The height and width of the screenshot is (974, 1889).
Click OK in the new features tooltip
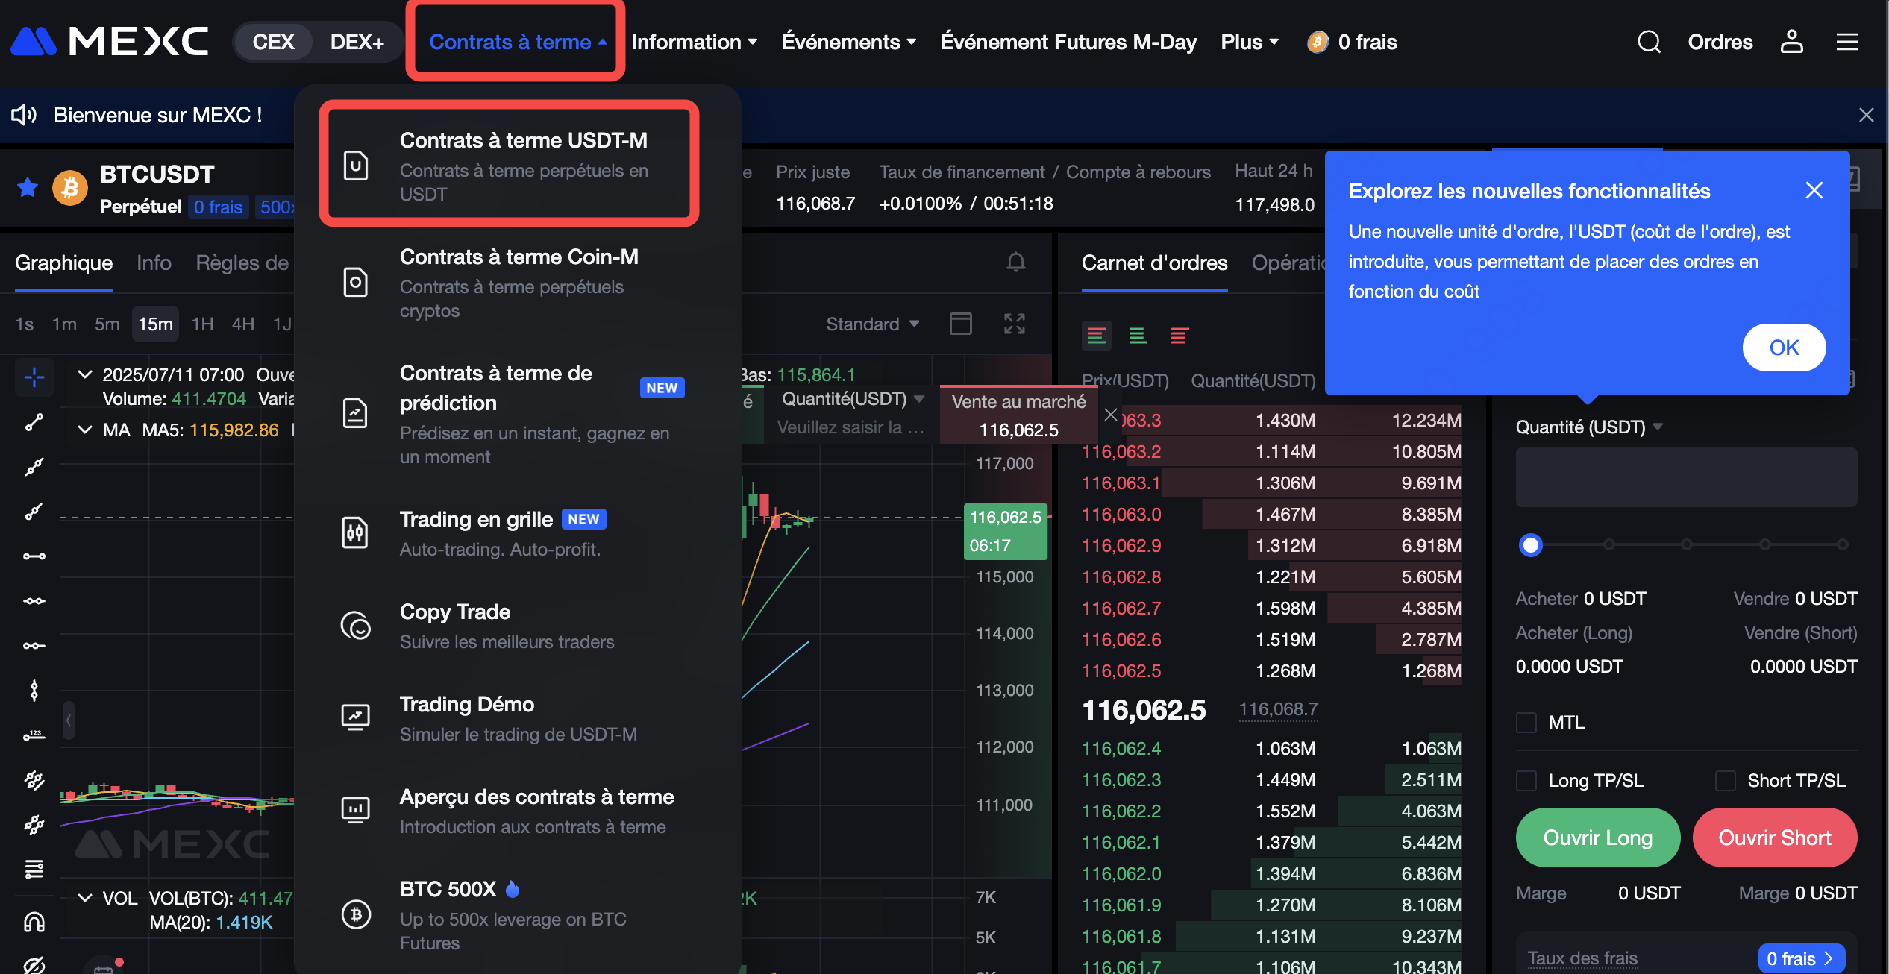(x=1784, y=348)
